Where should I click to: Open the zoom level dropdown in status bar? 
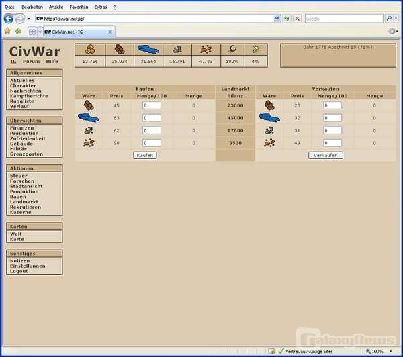[x=396, y=351]
